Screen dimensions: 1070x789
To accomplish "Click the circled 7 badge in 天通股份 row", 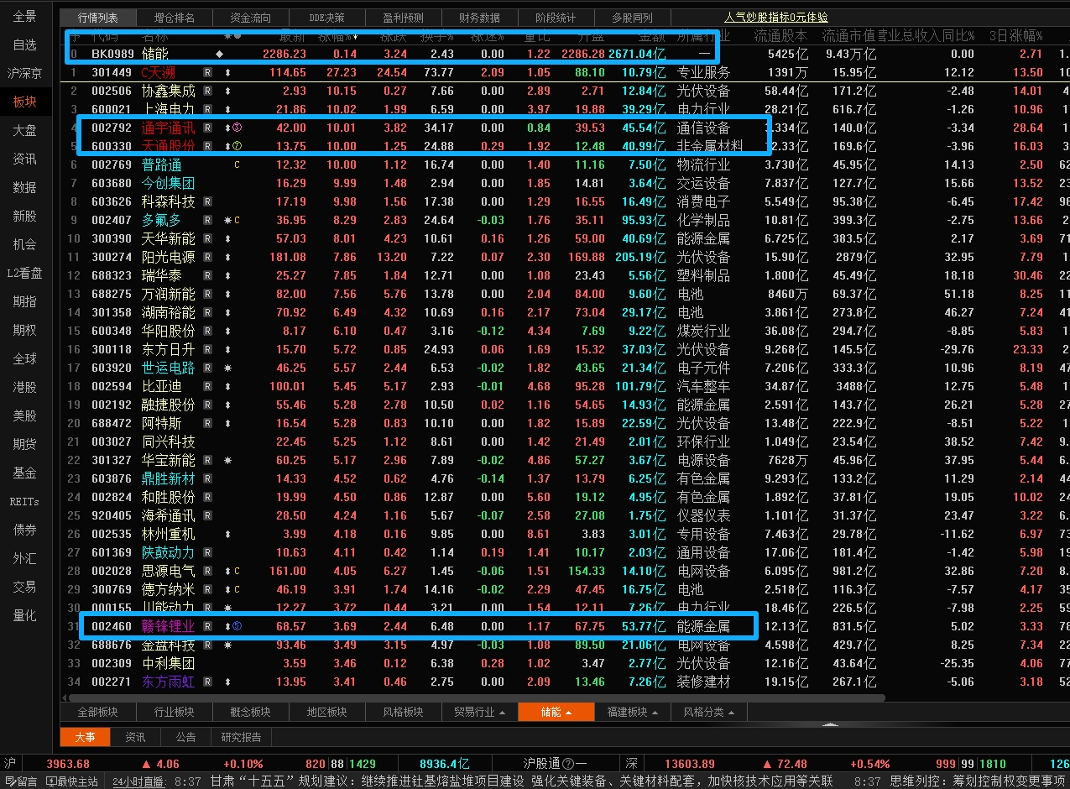I will coord(237,146).
